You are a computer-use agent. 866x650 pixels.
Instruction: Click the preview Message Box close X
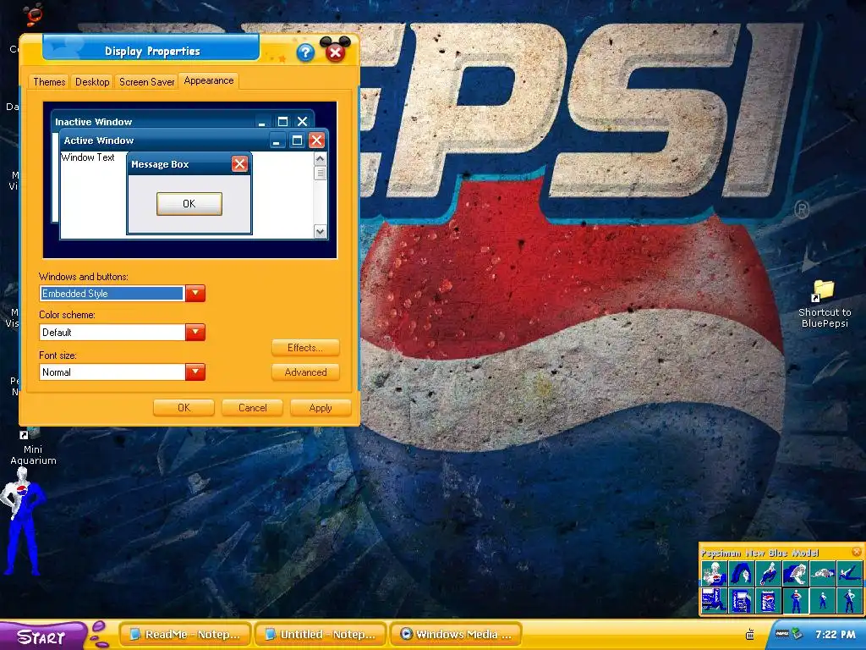[239, 164]
